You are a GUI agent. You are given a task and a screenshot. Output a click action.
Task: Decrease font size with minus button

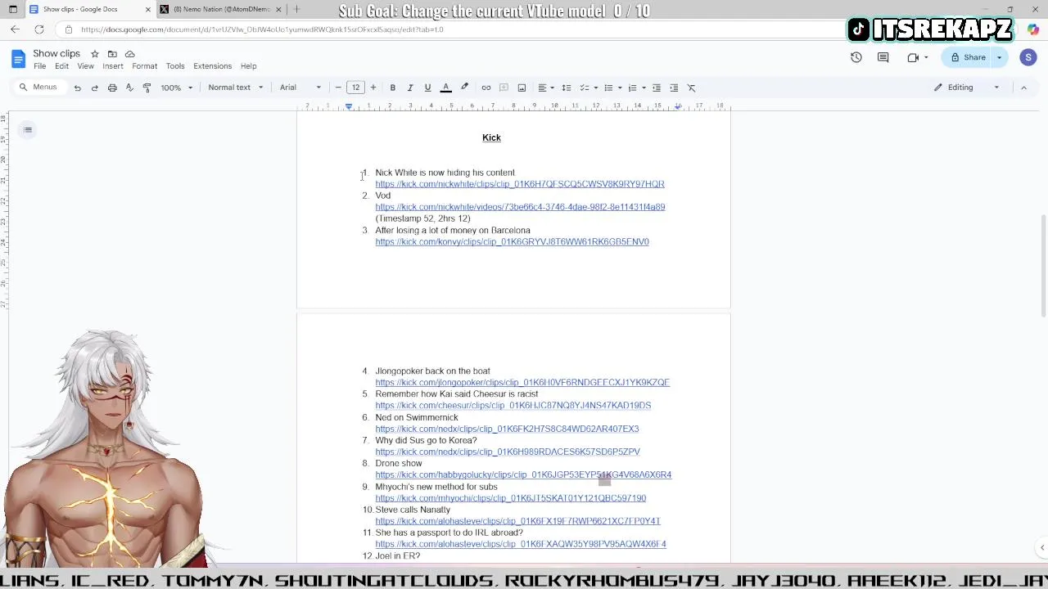338,88
